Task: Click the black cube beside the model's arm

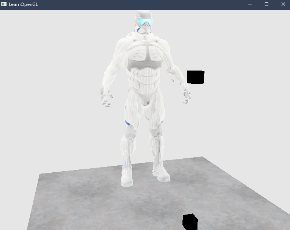Action: pos(196,77)
